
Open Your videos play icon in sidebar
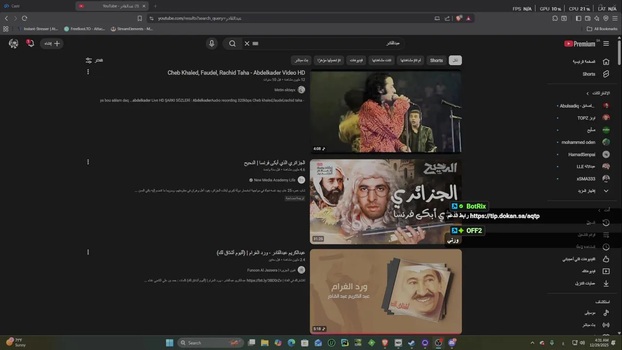606,271
